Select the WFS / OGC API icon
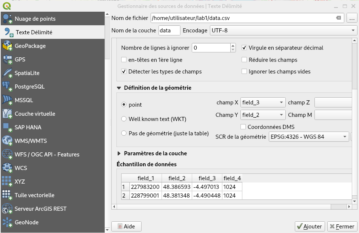This screenshot has width=359, height=233. 7,155
